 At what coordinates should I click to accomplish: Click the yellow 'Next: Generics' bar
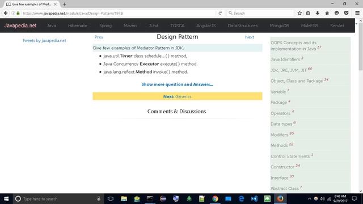(x=178, y=96)
